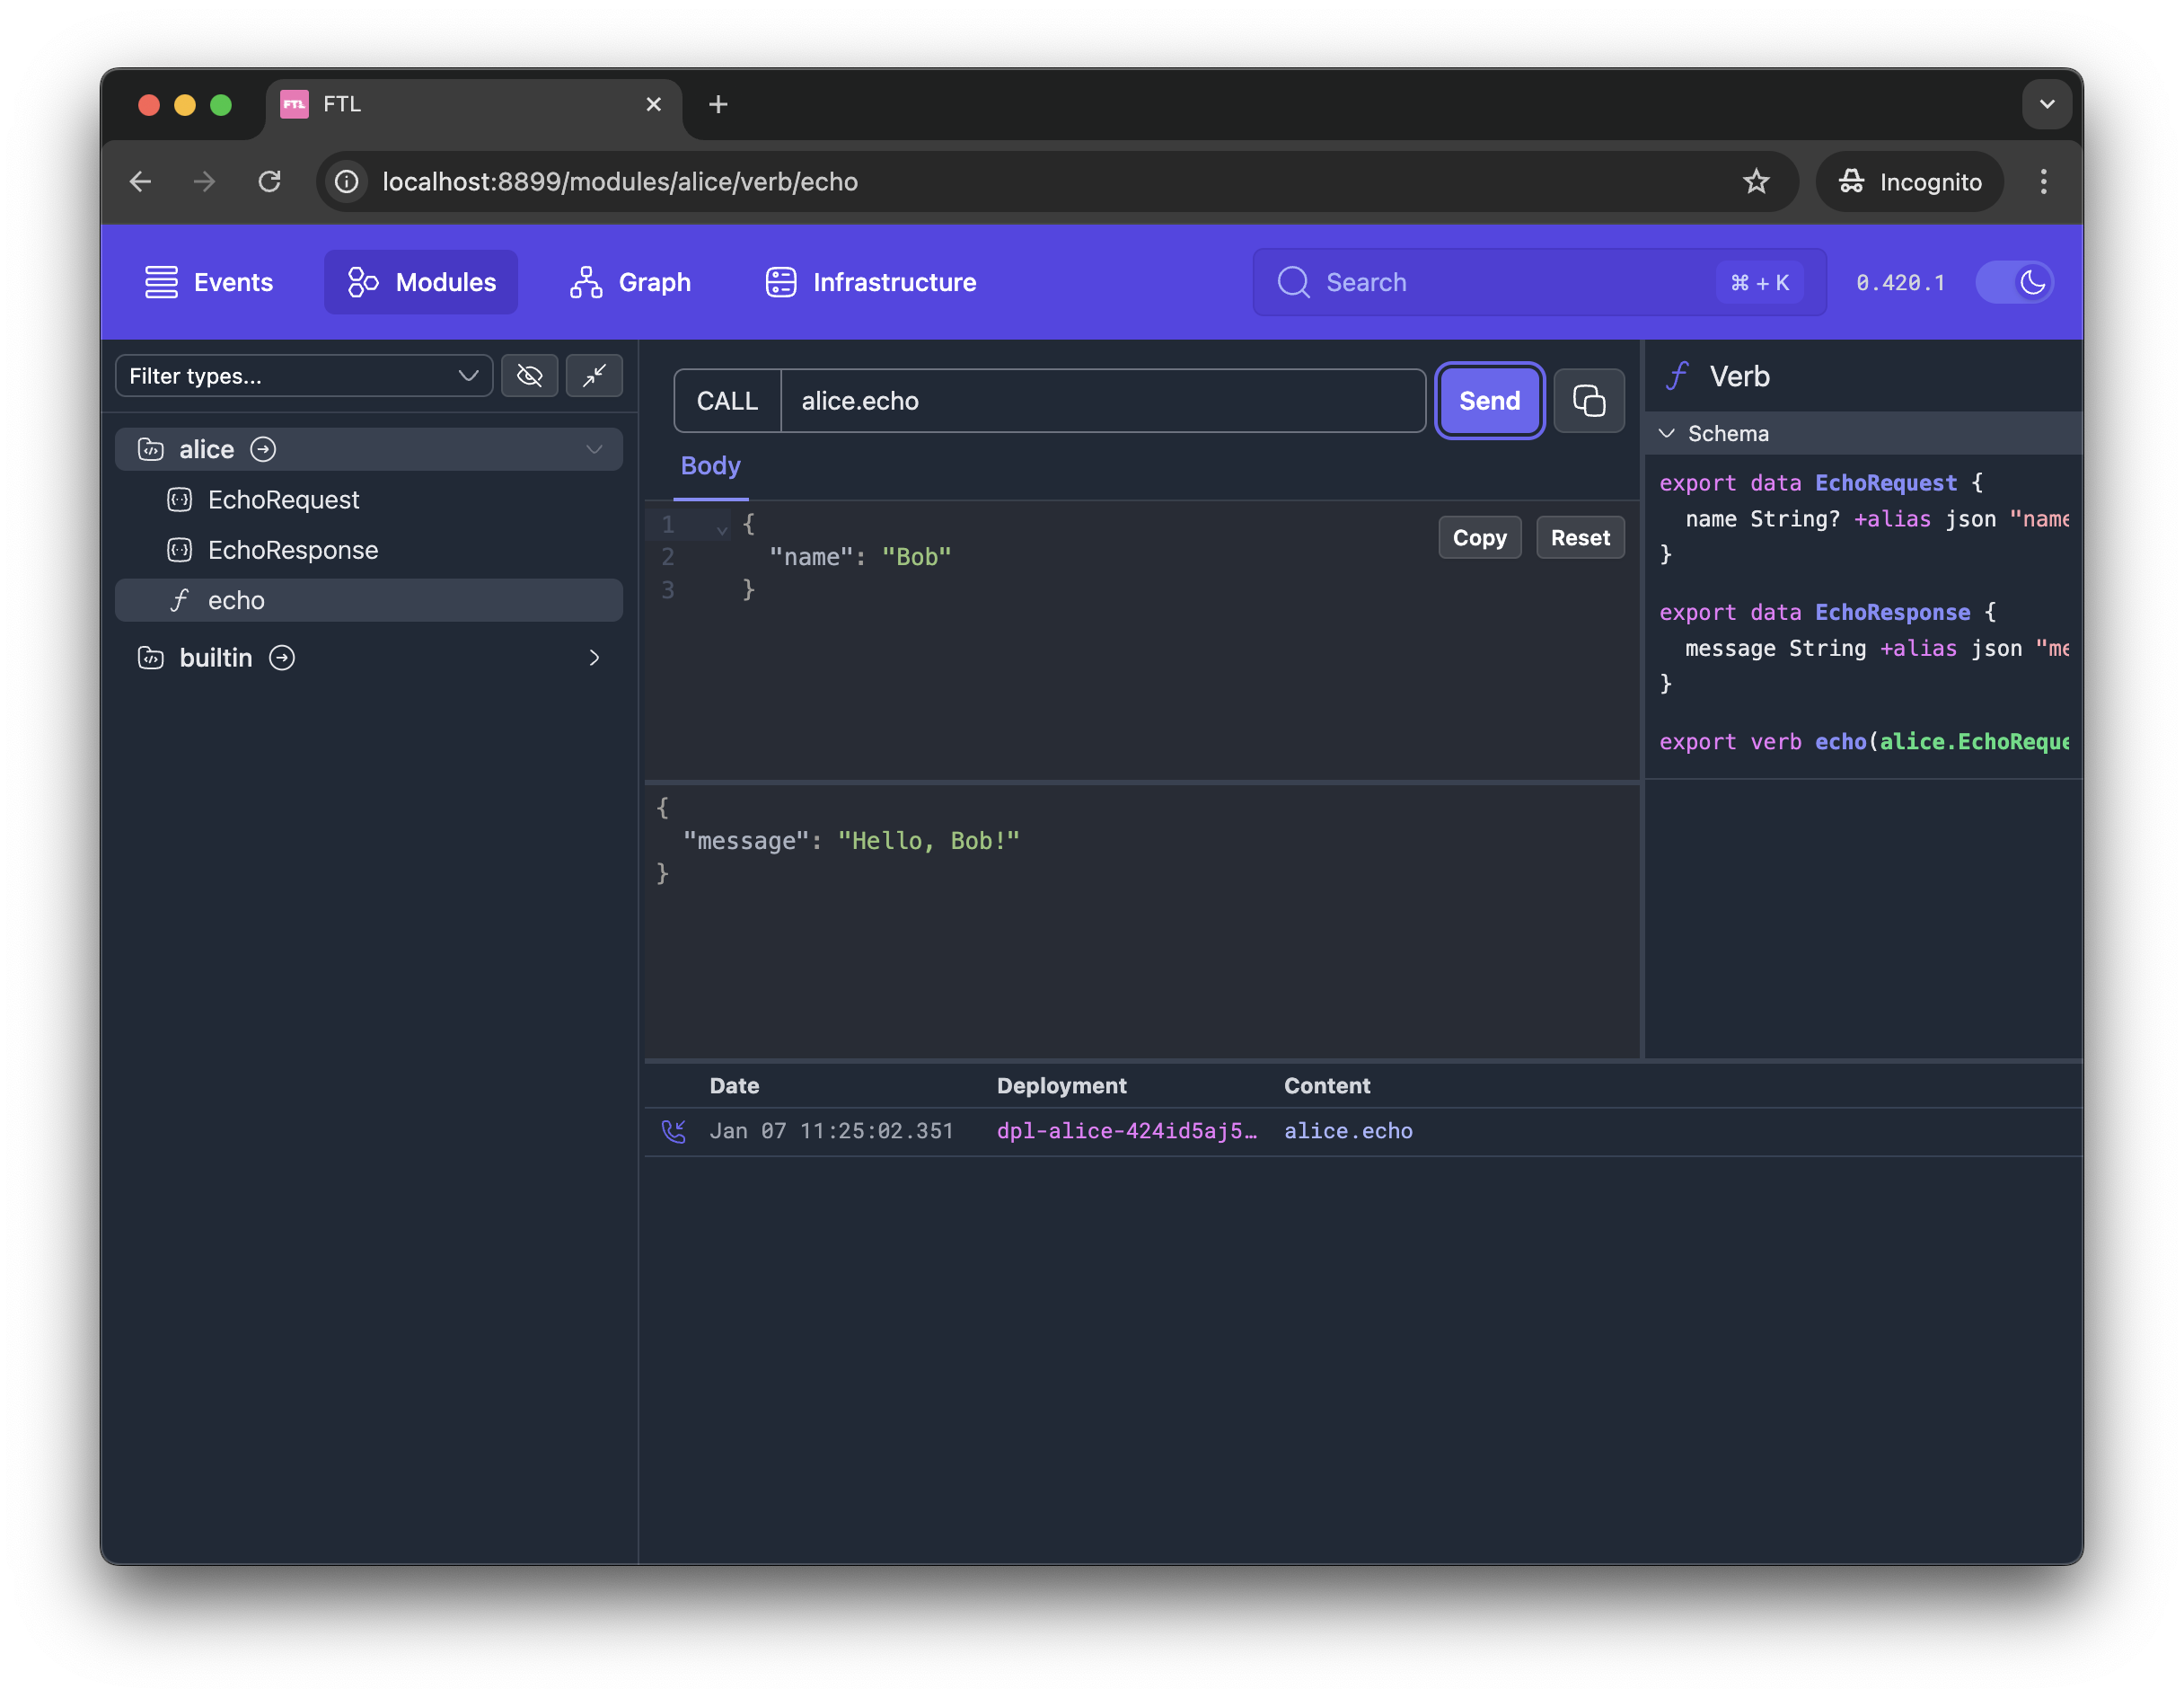
Task: Toggle hidden items with eye-slash icon
Action: (529, 376)
